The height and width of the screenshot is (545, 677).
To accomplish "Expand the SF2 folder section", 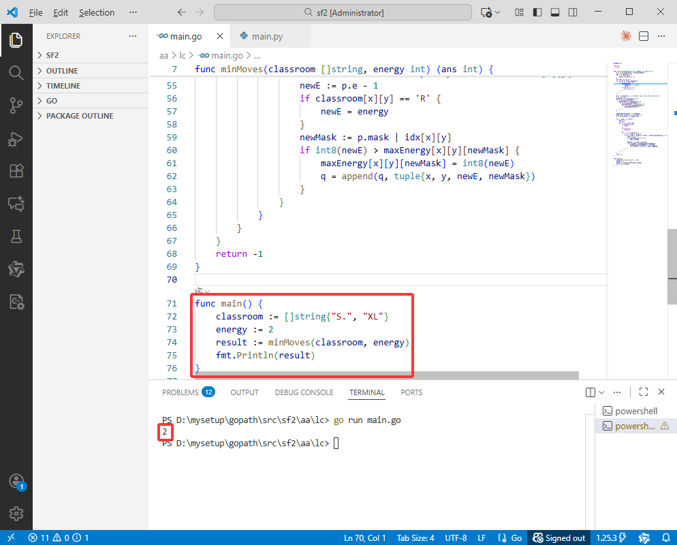I will coord(91,55).
